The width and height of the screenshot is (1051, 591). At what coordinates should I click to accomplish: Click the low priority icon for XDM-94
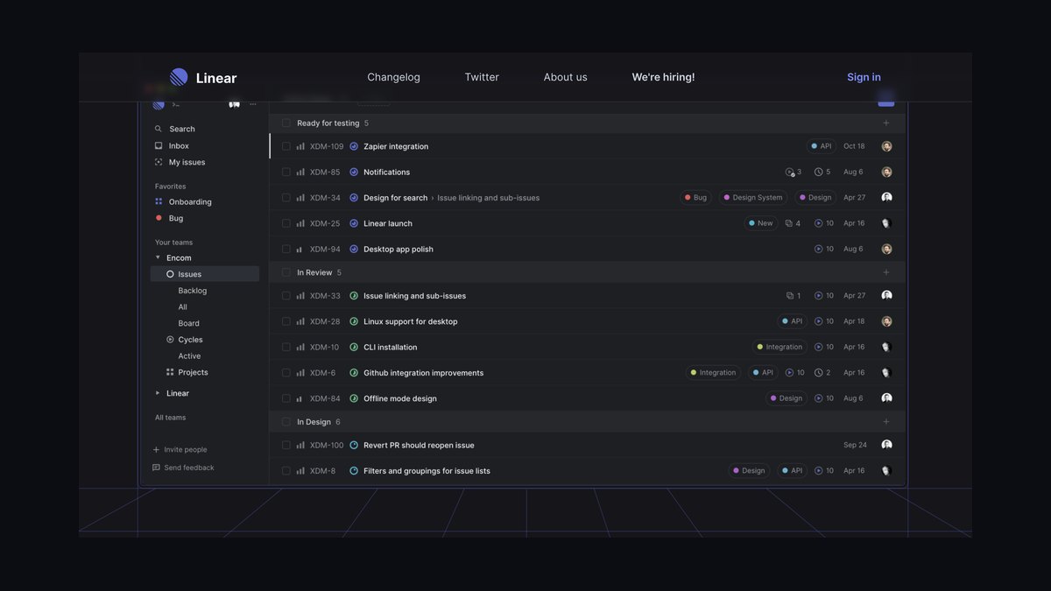tap(300, 250)
